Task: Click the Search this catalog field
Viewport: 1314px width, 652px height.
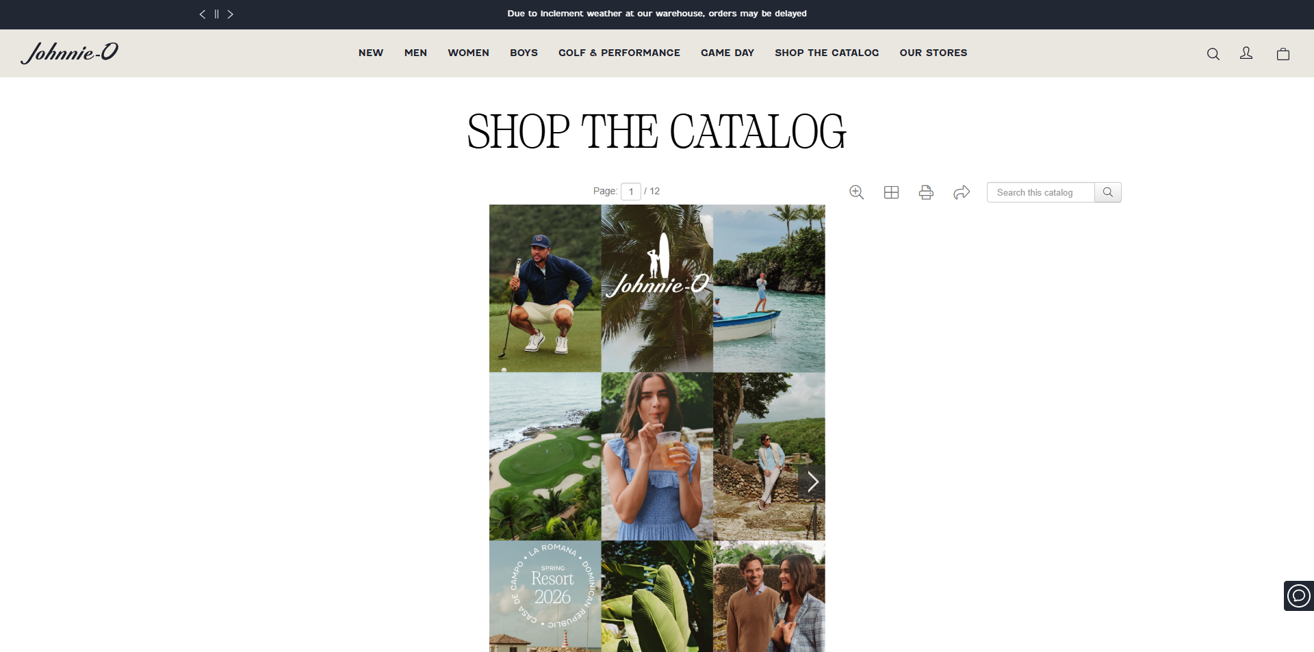Action: [x=1040, y=192]
